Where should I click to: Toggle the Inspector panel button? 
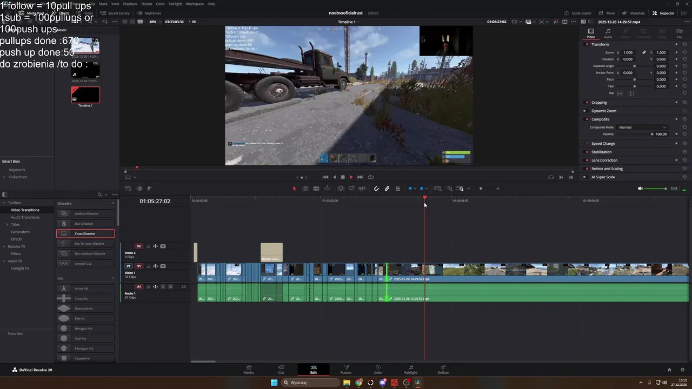coord(663,13)
